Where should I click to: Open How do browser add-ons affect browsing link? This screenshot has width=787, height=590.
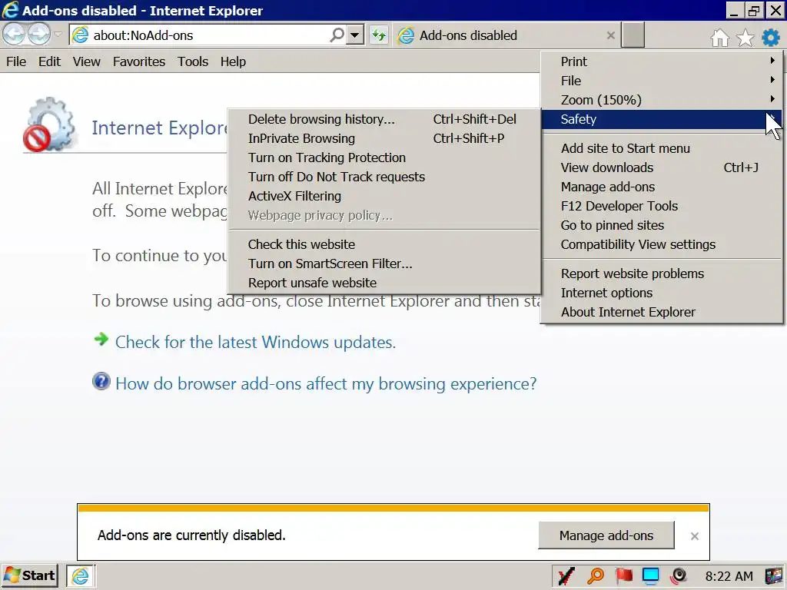click(x=326, y=384)
